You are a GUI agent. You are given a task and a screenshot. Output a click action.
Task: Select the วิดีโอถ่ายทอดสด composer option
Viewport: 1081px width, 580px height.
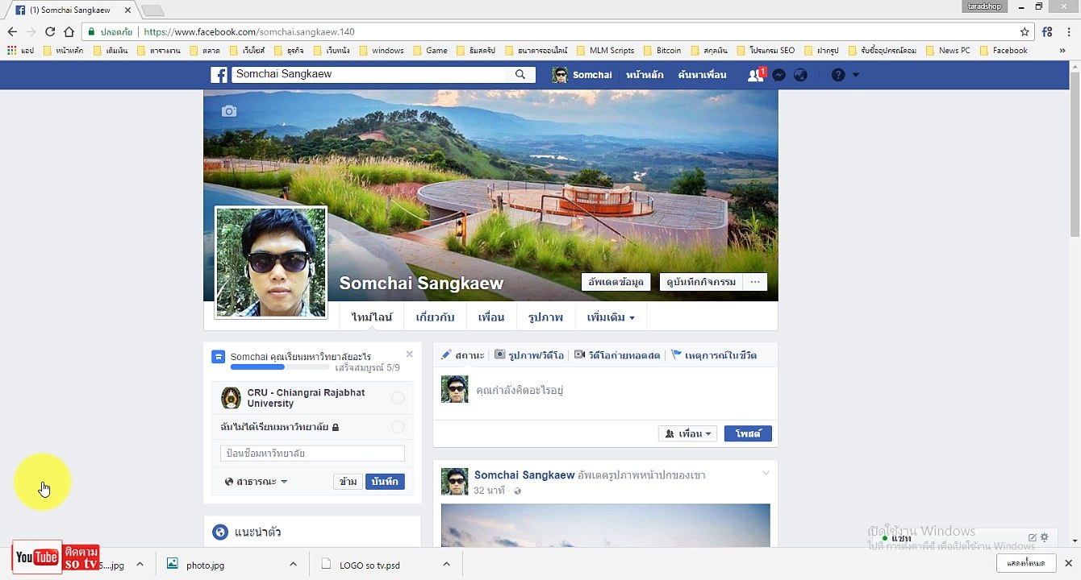click(x=617, y=355)
